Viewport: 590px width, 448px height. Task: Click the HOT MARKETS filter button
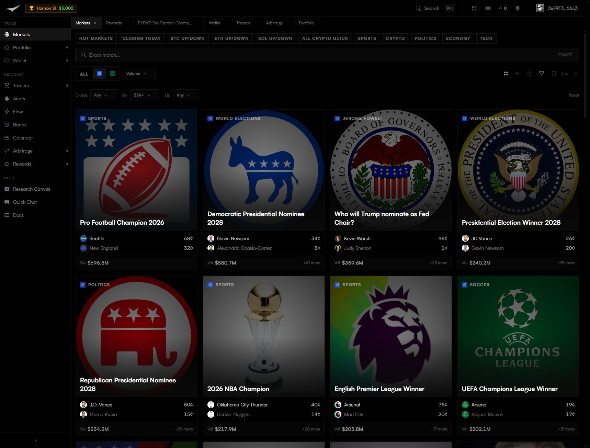[x=96, y=38]
